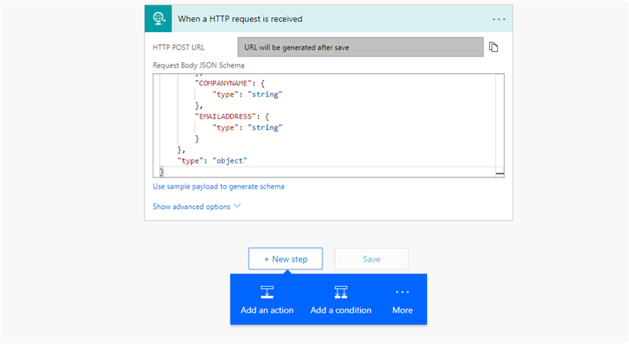Select the Add a condition label
Image resolution: width=629 pixels, height=344 pixels.
(x=340, y=310)
